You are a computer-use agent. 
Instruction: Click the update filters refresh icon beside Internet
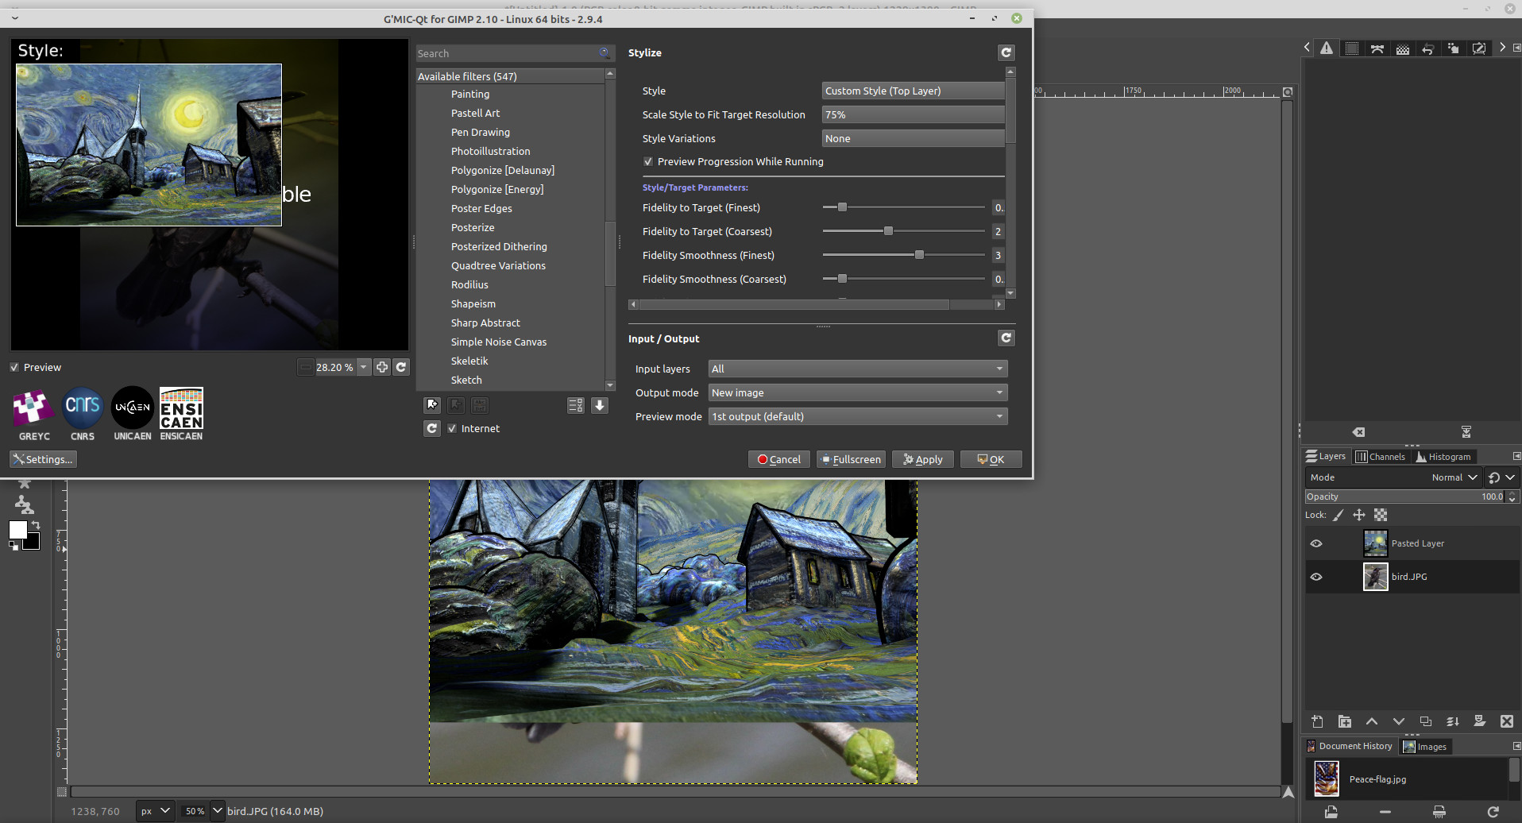[431, 428]
